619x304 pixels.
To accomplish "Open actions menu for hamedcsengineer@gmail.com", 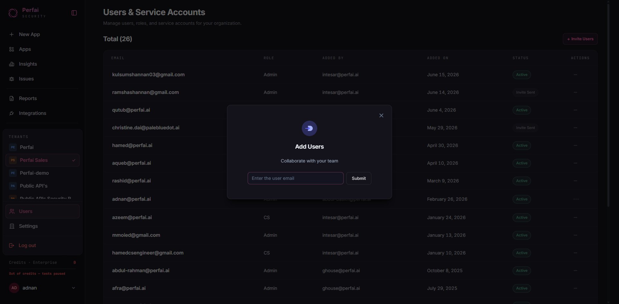I will (x=575, y=253).
